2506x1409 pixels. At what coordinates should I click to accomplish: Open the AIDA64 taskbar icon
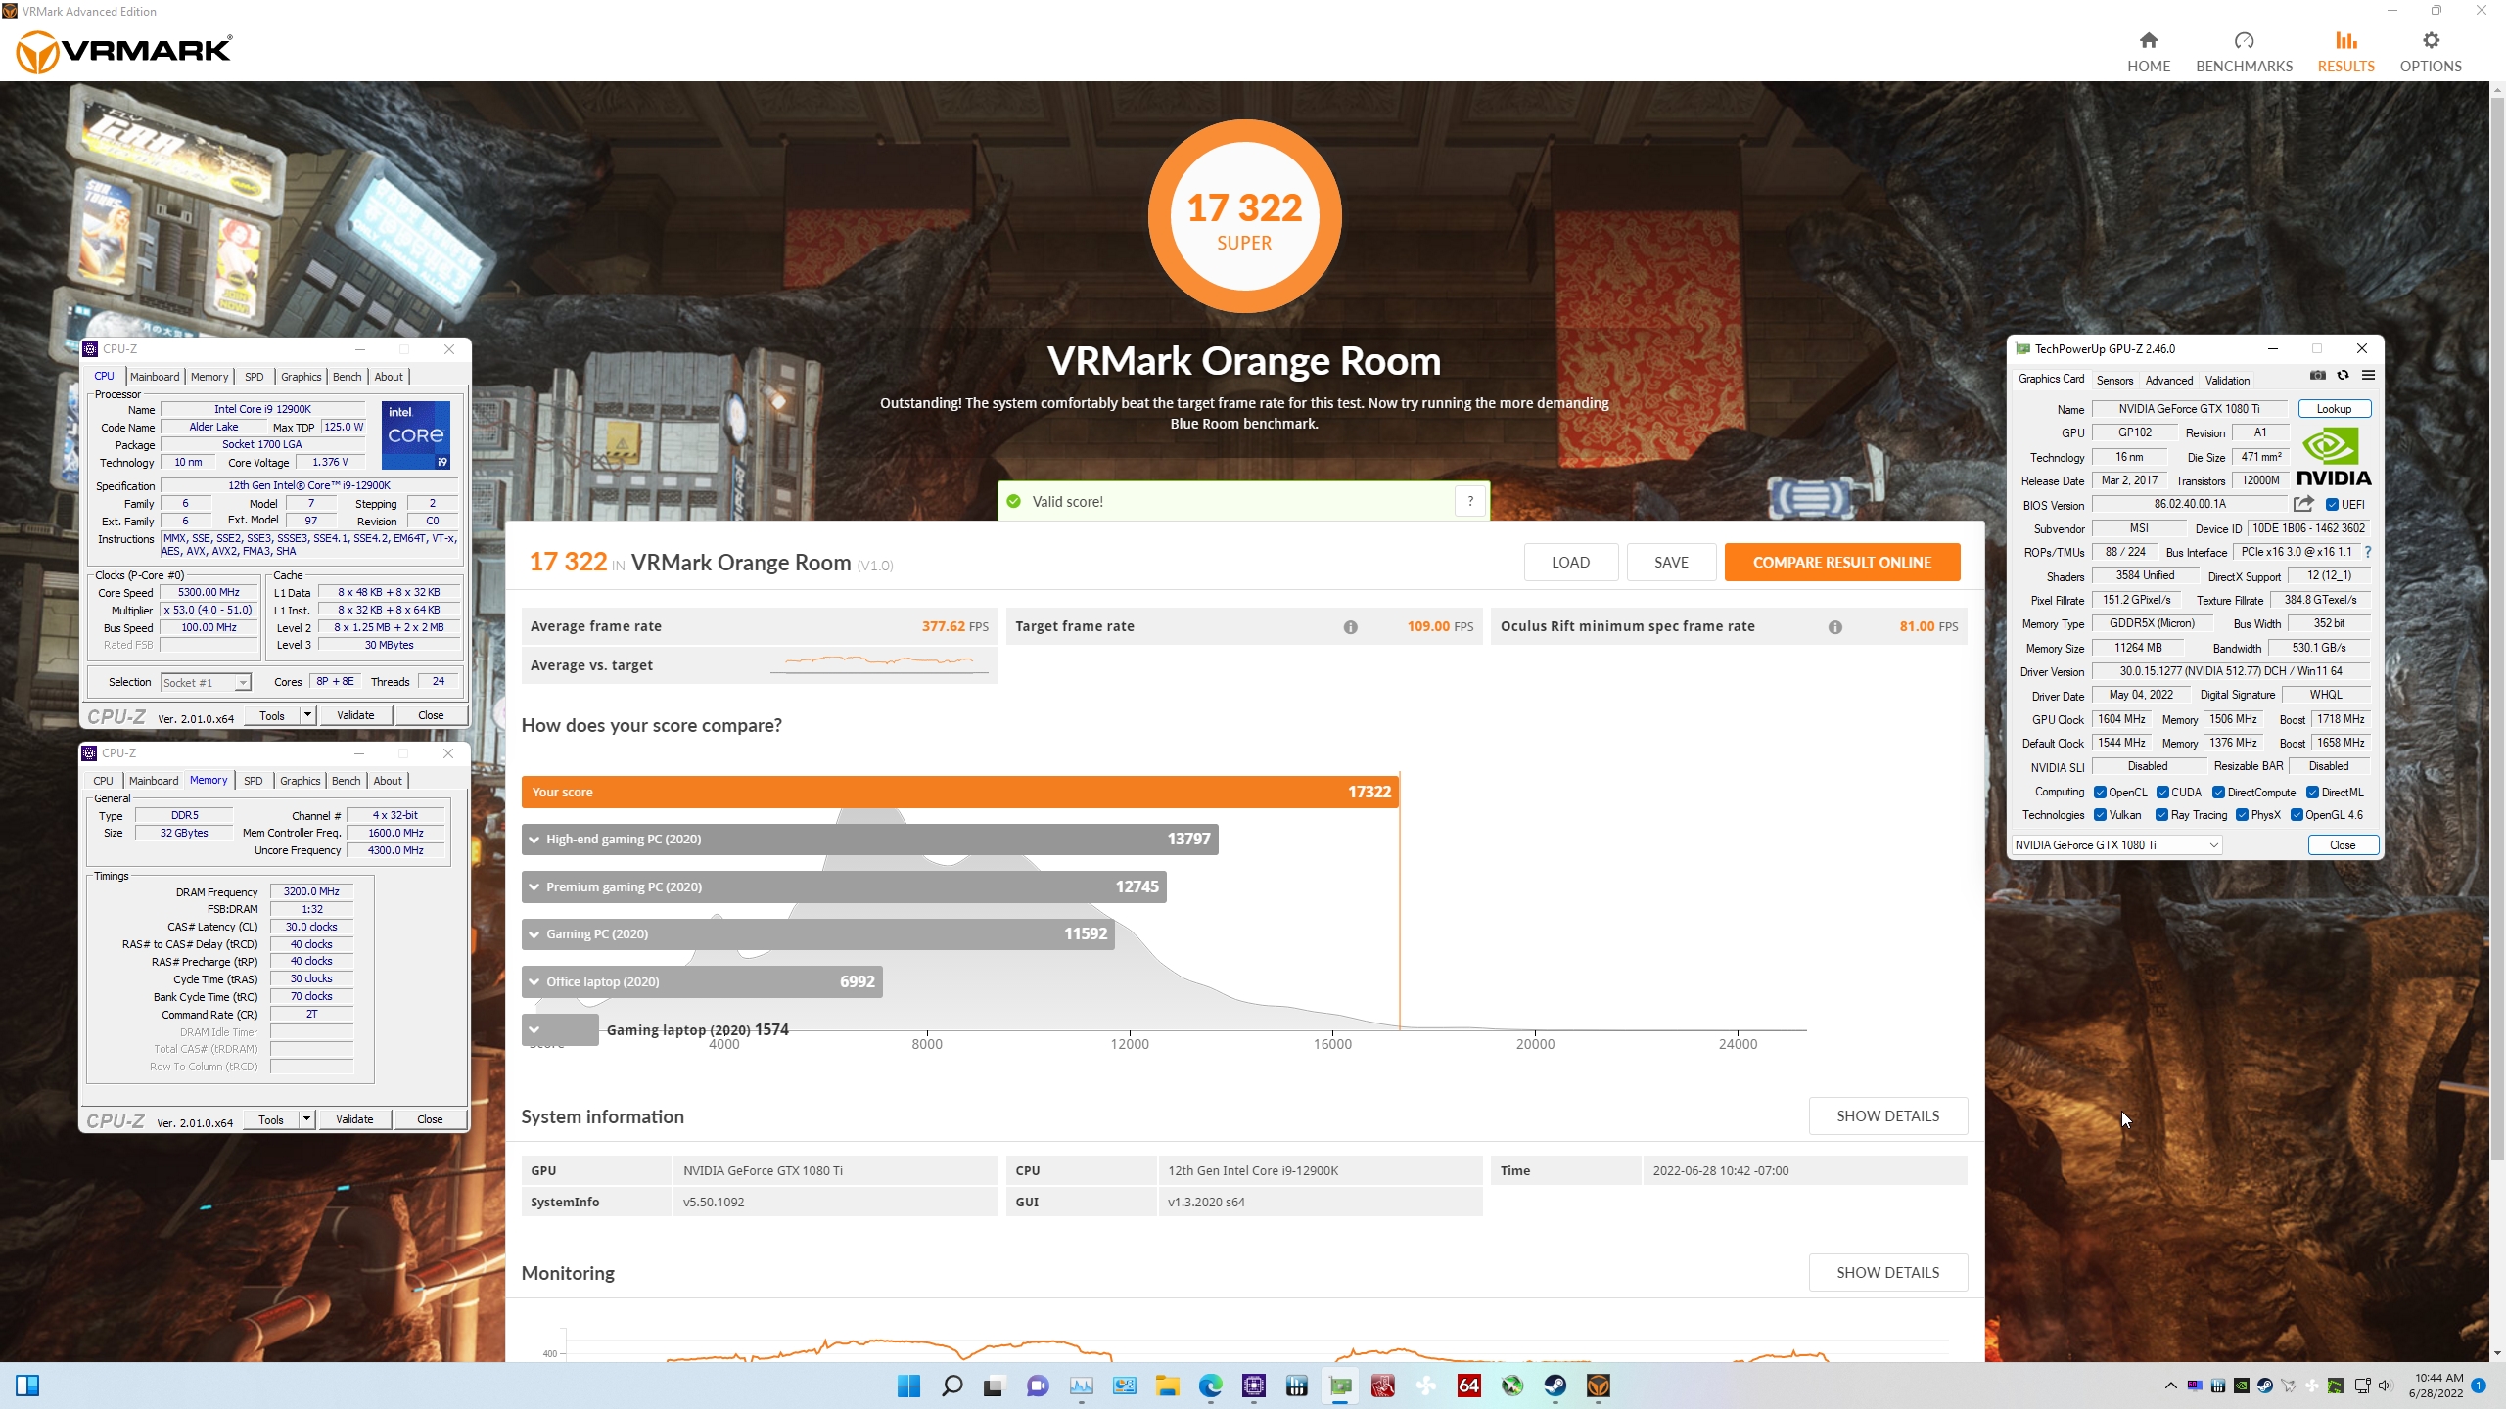tap(1469, 1386)
